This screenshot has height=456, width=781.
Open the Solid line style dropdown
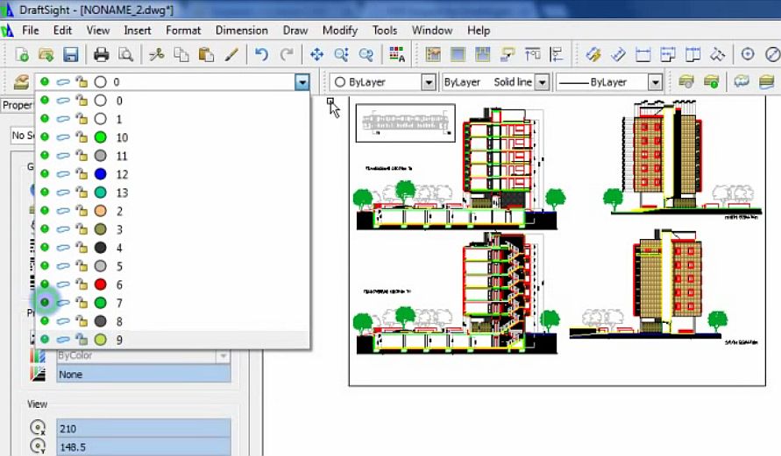(542, 82)
